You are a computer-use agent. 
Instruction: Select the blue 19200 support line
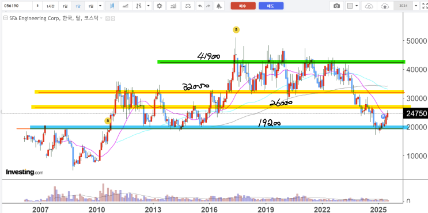pyautogui.click(x=219, y=127)
